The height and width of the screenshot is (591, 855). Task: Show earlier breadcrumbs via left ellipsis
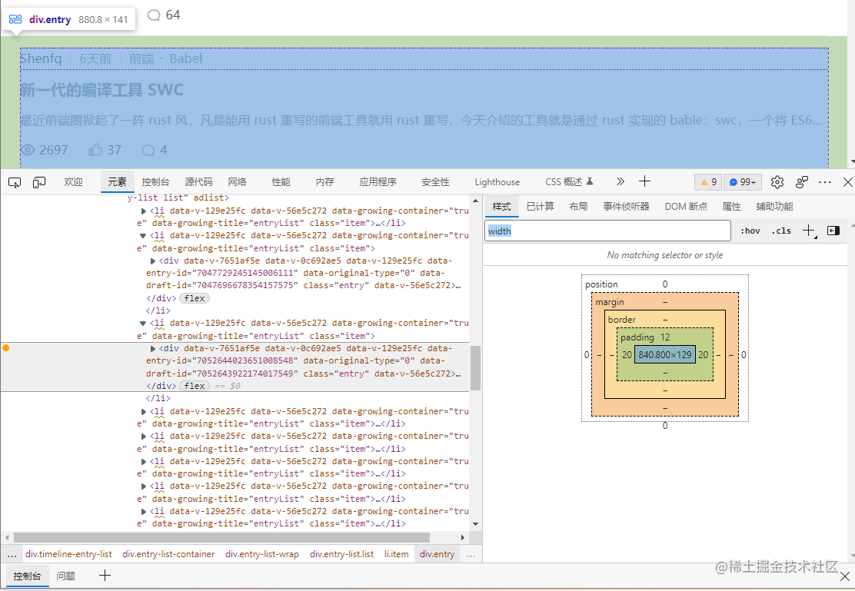(x=12, y=554)
